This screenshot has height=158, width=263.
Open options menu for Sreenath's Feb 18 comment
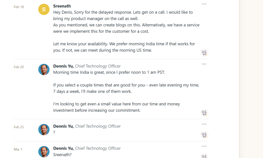point(204,4)
